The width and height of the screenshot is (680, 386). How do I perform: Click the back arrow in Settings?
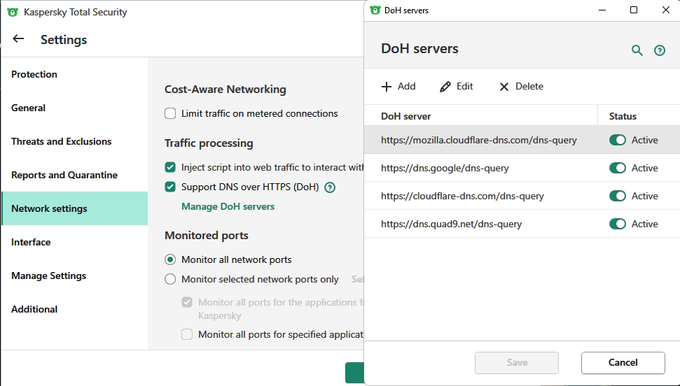[18, 39]
